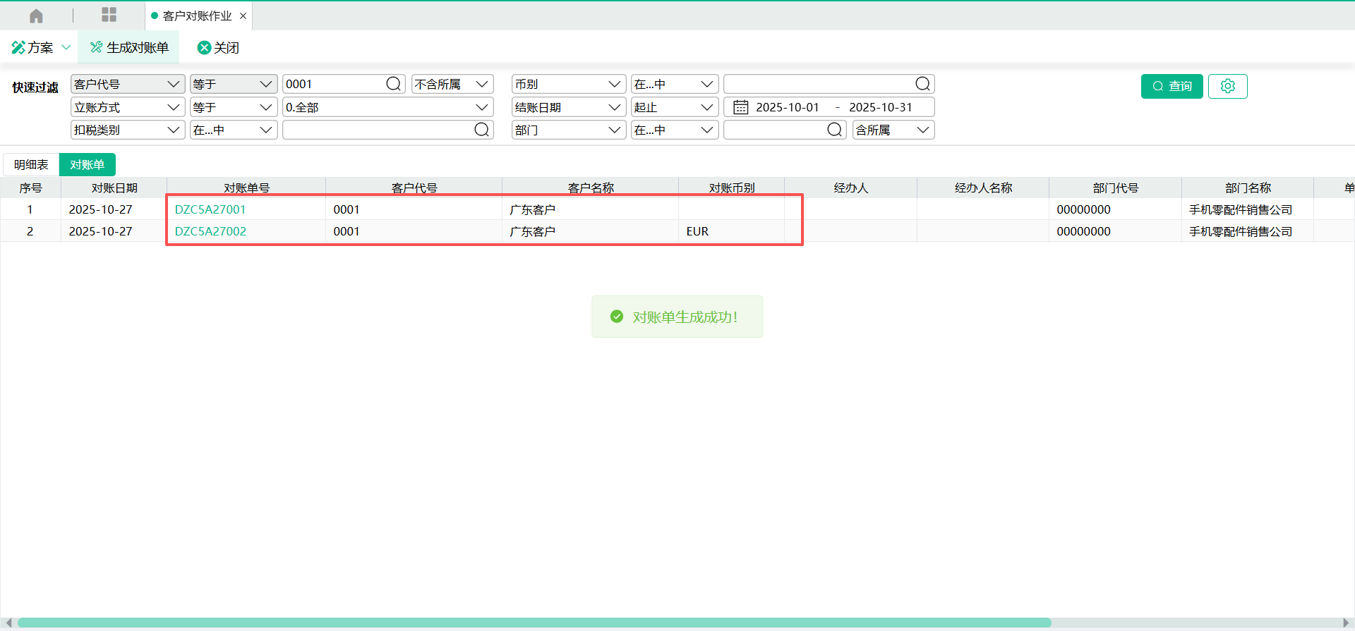Click the settings gear icon button
Viewport: 1355px width, 631px height.
1227,86
